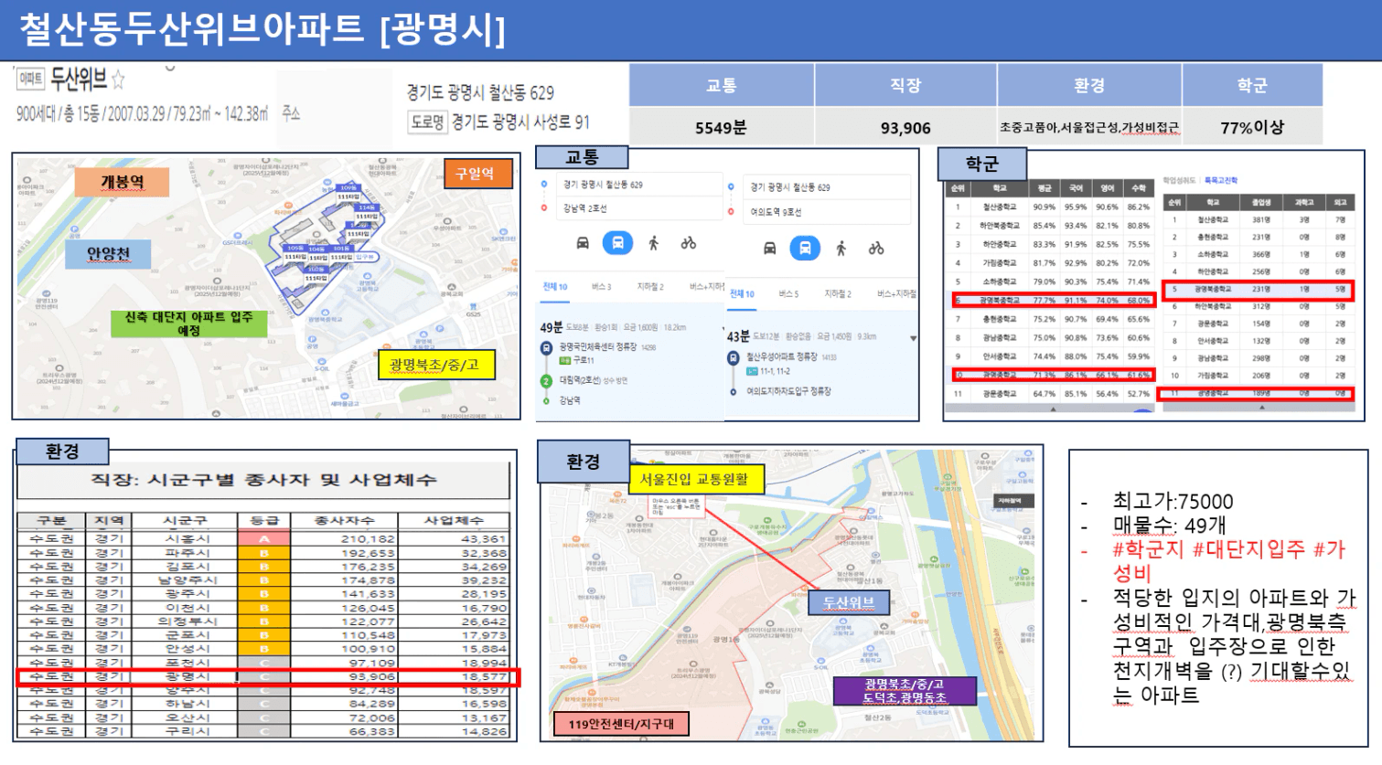Open the 버스 3 tab
This screenshot has width=1382, height=765.
point(601,287)
